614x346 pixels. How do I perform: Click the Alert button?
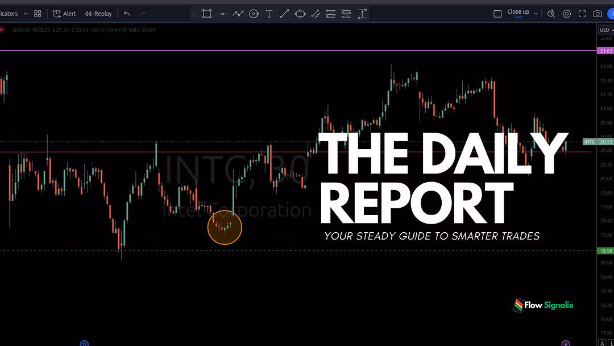[64, 14]
